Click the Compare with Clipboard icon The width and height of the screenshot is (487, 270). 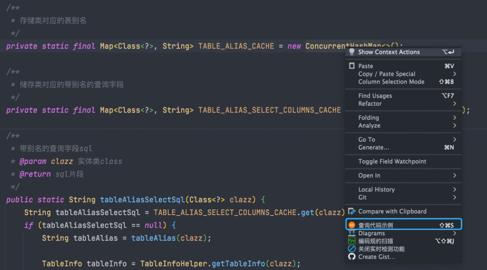(352, 211)
